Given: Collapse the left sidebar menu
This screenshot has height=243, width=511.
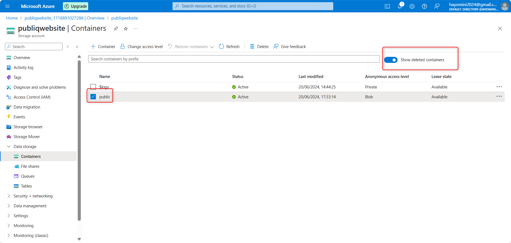Looking at the screenshot, I should (x=77, y=47).
